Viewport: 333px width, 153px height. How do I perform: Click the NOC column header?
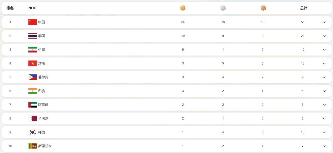coord(32,8)
